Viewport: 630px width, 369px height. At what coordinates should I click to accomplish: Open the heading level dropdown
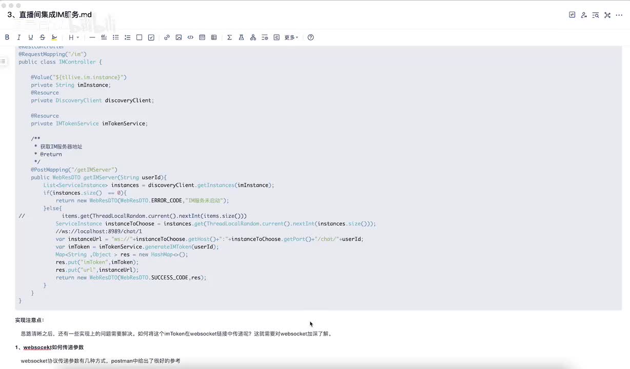coord(74,37)
